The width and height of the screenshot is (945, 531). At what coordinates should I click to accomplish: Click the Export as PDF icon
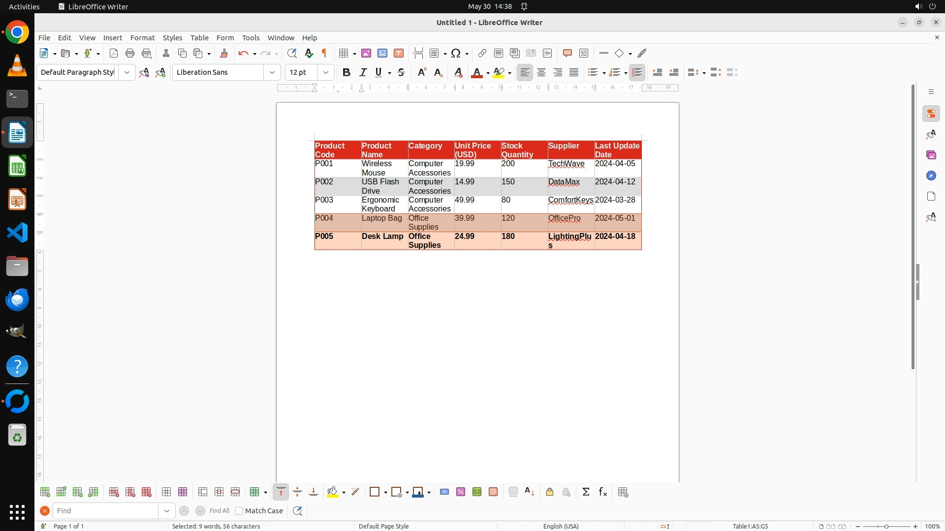point(114,53)
